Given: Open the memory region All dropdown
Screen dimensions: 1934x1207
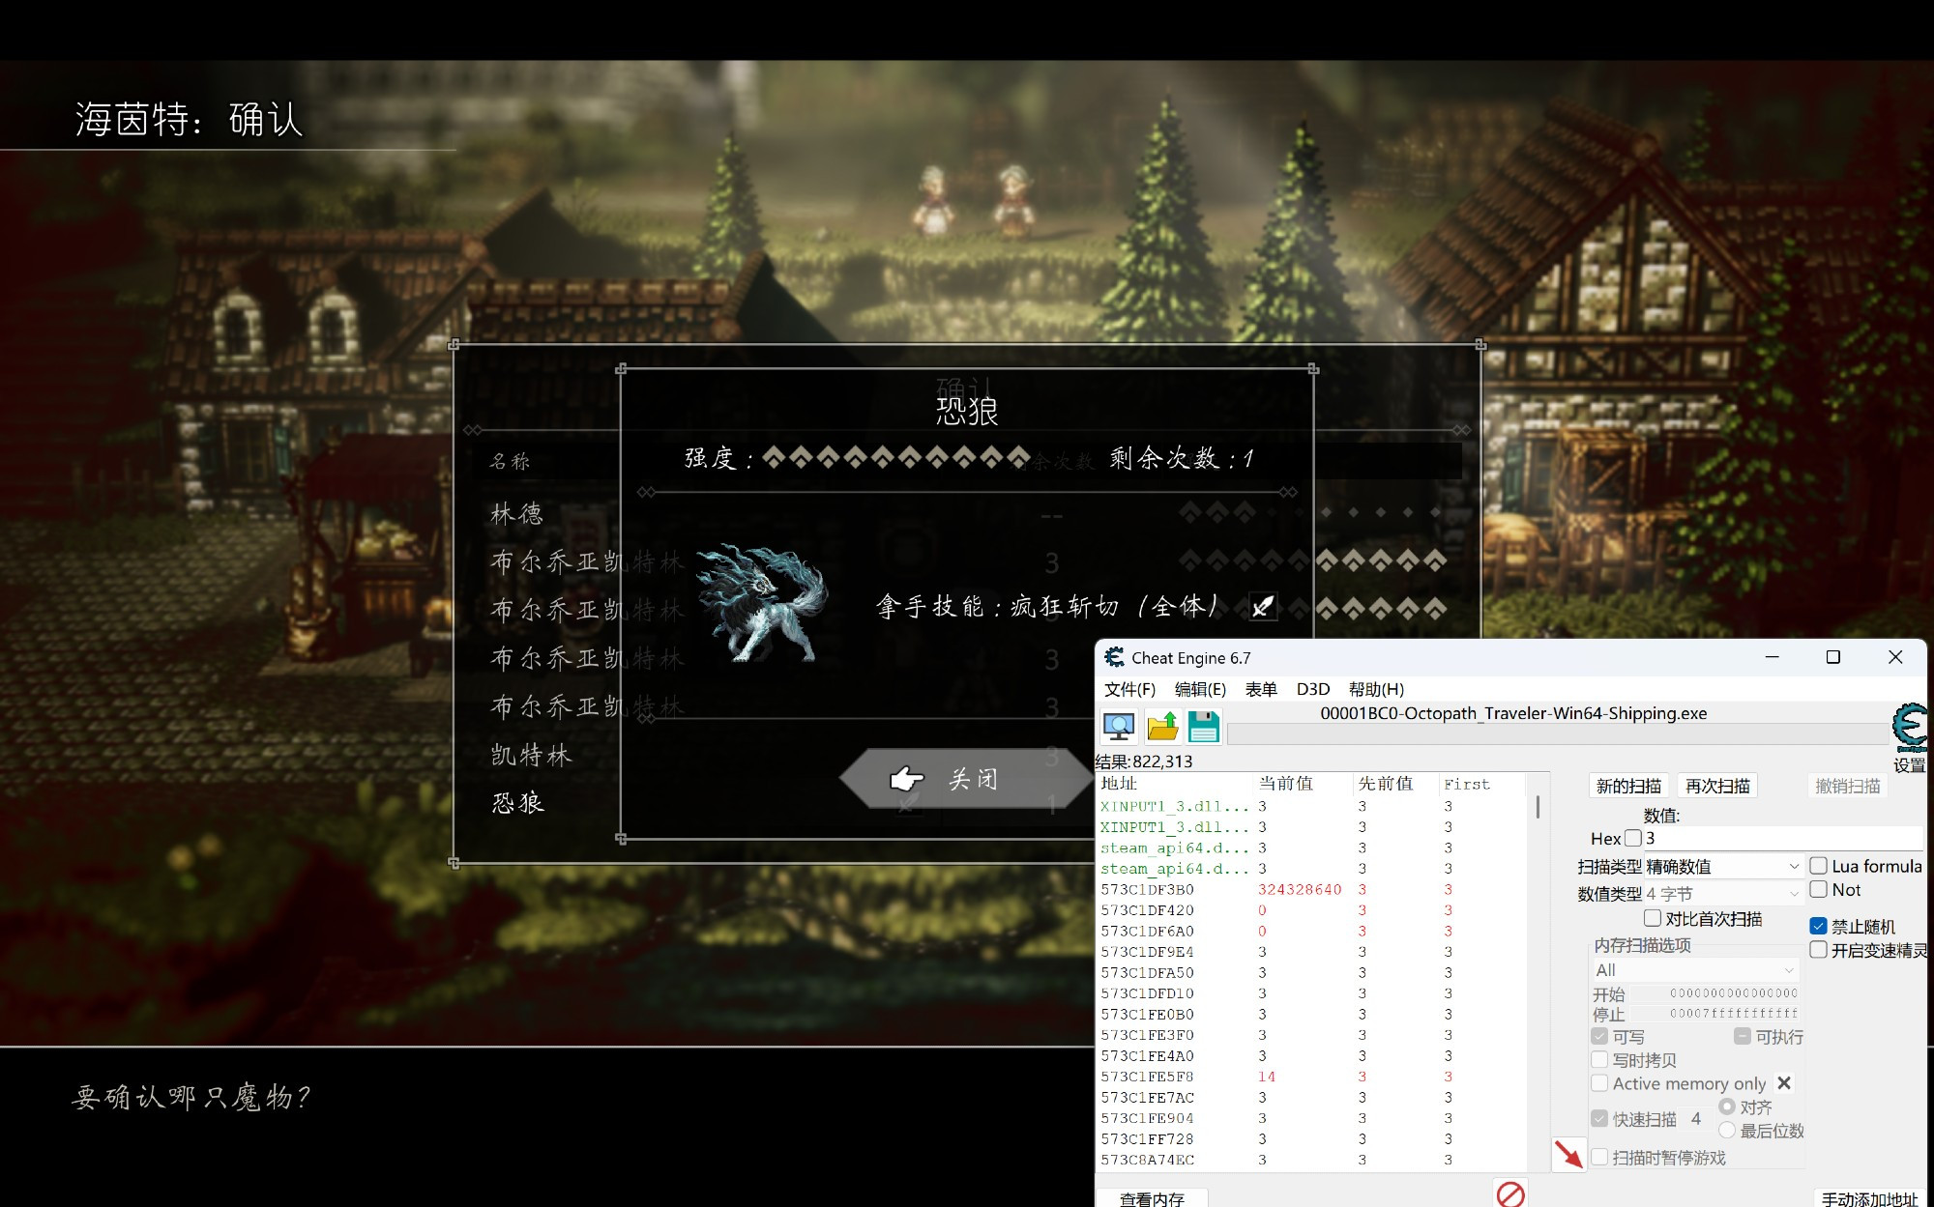Looking at the screenshot, I should (x=1695, y=969).
